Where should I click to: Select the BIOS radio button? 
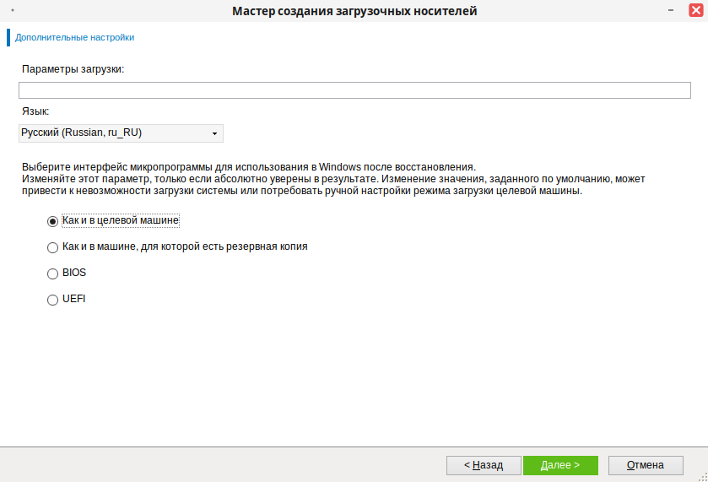click(52, 273)
